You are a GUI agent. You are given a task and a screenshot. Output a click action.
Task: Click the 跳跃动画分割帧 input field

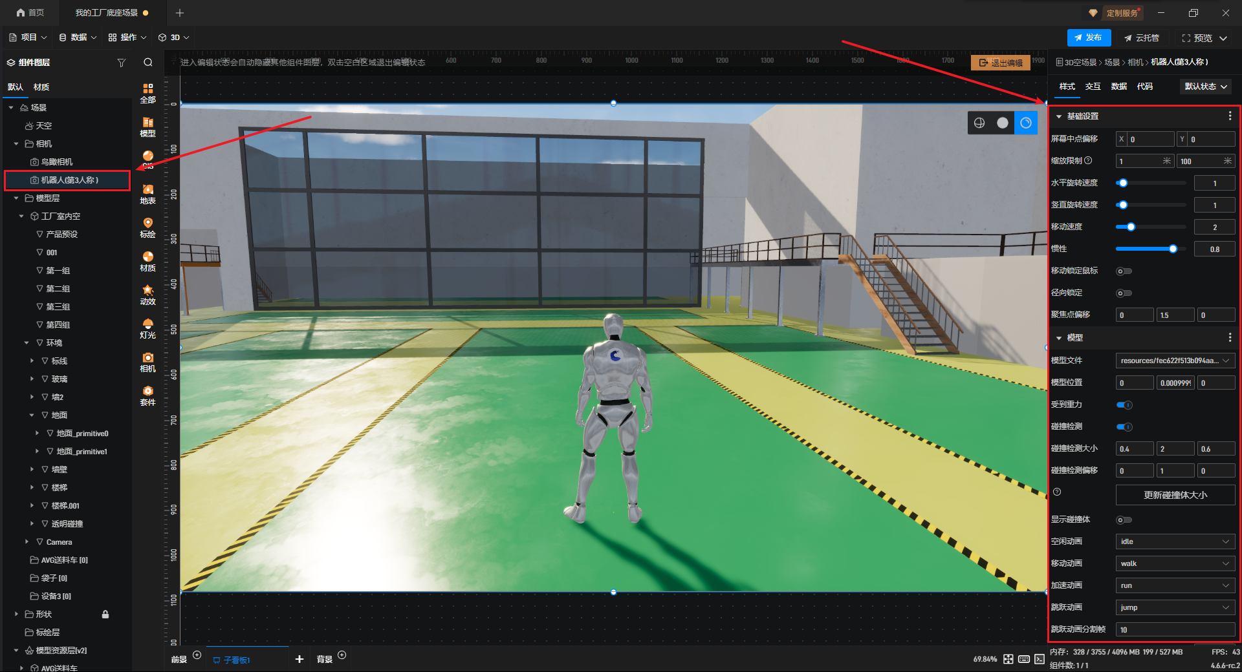[1175, 629]
